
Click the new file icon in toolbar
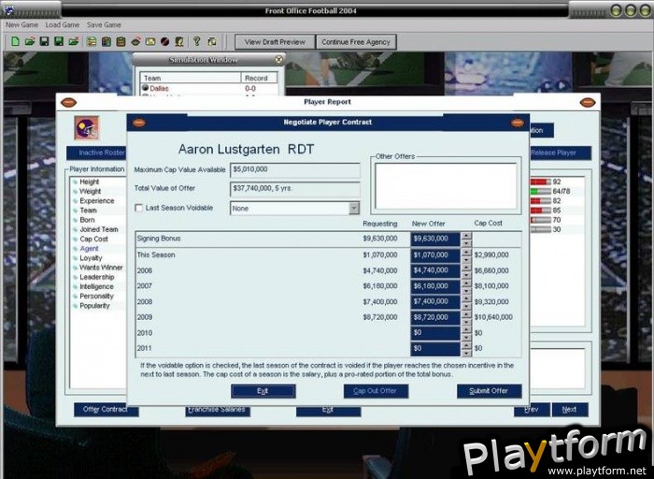pyautogui.click(x=15, y=41)
